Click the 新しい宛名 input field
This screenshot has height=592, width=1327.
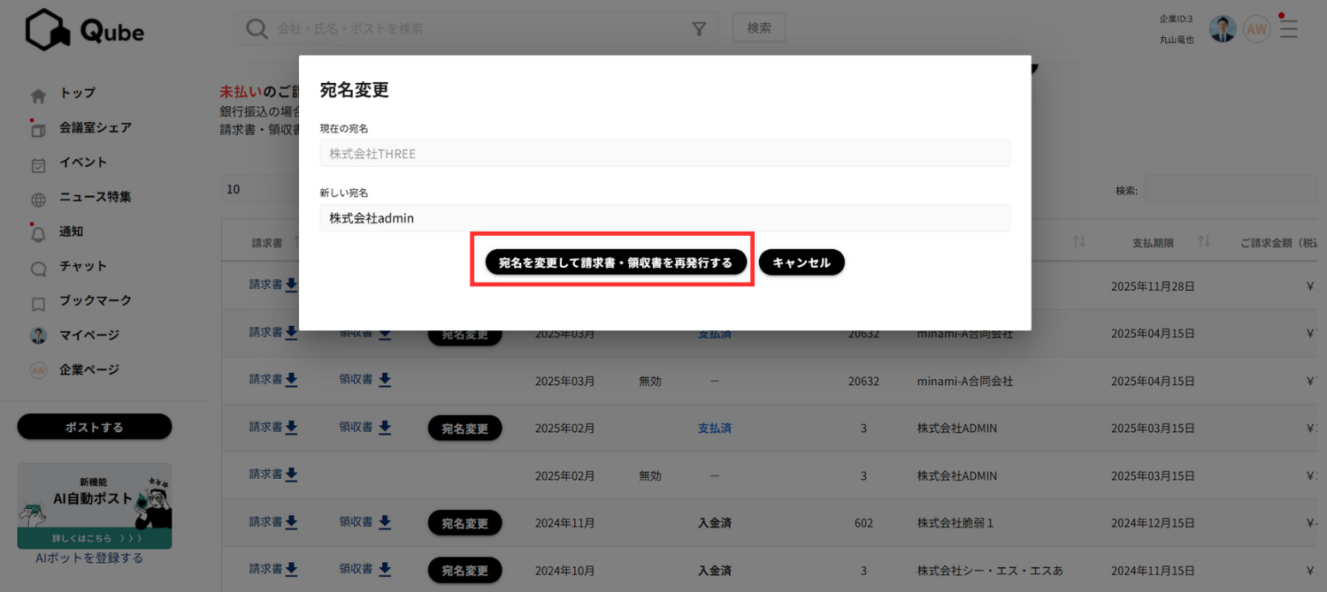pos(664,218)
